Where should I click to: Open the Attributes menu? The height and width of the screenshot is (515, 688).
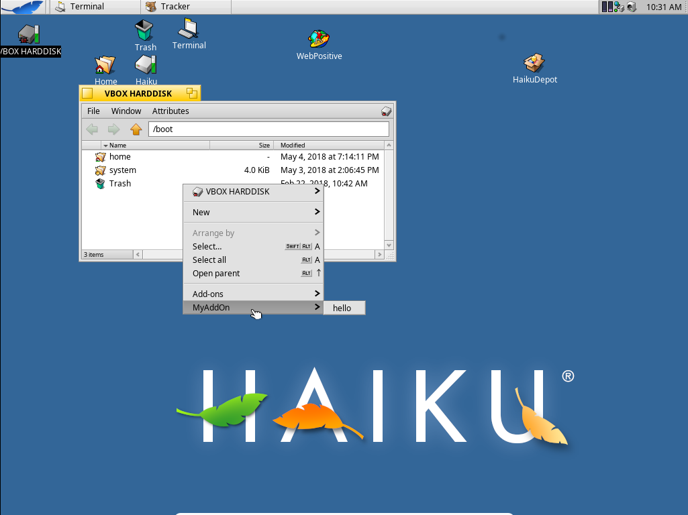click(170, 111)
